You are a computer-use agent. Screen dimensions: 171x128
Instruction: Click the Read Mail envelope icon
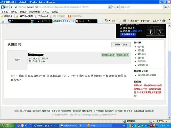tap(120, 21)
